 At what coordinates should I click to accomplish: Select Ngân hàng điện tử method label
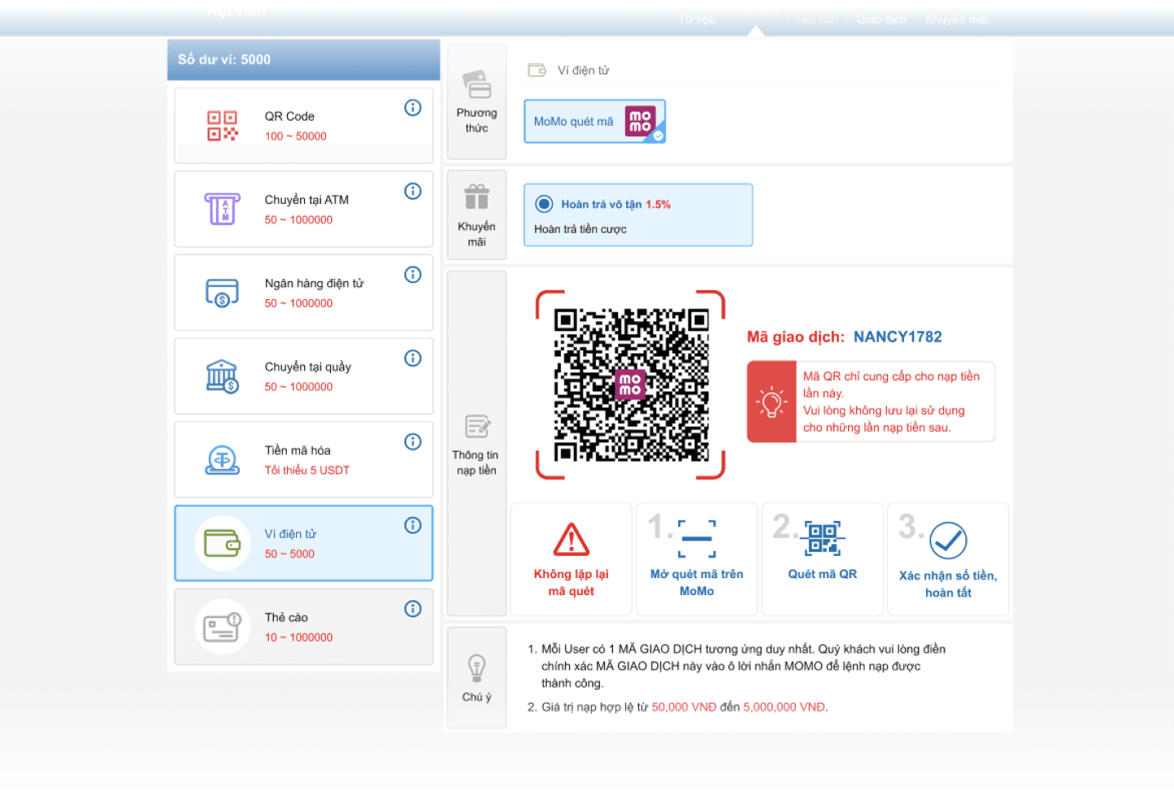pyautogui.click(x=314, y=284)
